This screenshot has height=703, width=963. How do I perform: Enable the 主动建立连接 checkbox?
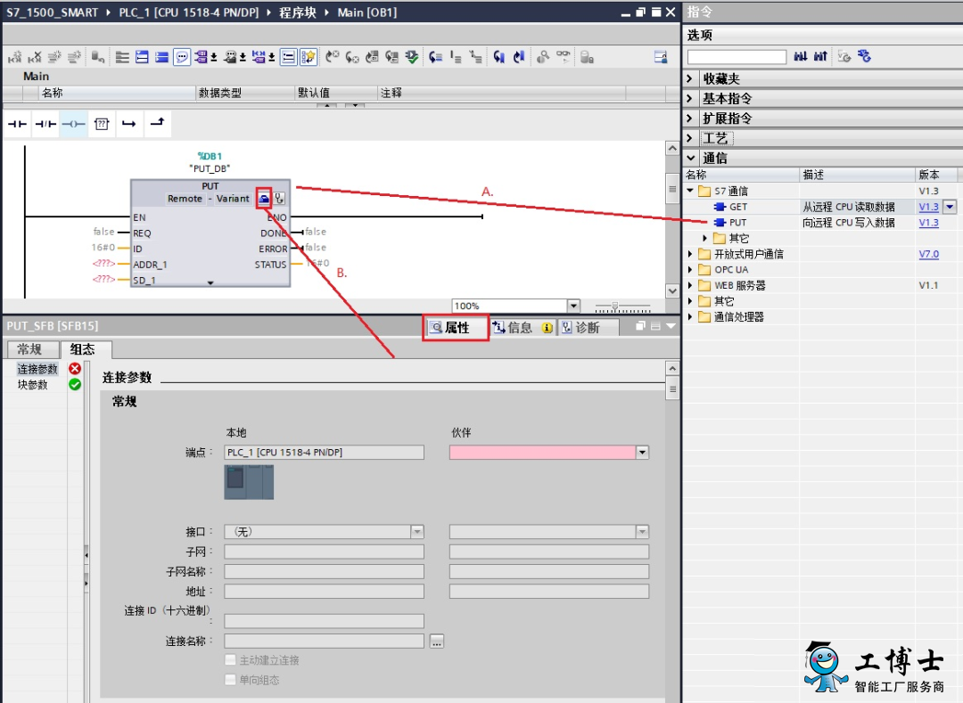(x=230, y=660)
